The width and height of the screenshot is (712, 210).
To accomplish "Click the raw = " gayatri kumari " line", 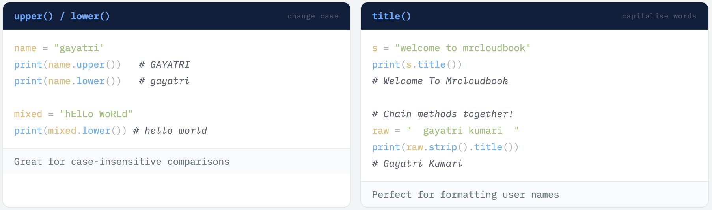I will pyautogui.click(x=445, y=131).
